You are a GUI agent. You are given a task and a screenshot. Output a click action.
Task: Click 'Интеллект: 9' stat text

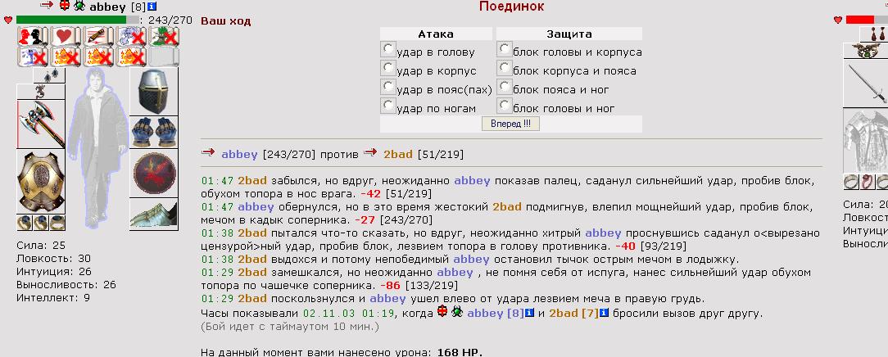[53, 297]
